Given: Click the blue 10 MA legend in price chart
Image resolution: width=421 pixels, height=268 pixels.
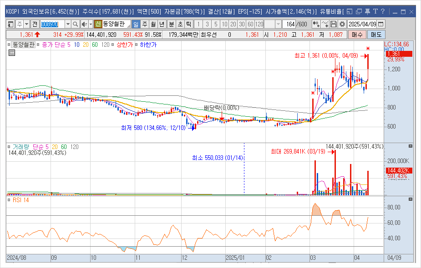Looking at the screenshot, I should click(77, 45).
